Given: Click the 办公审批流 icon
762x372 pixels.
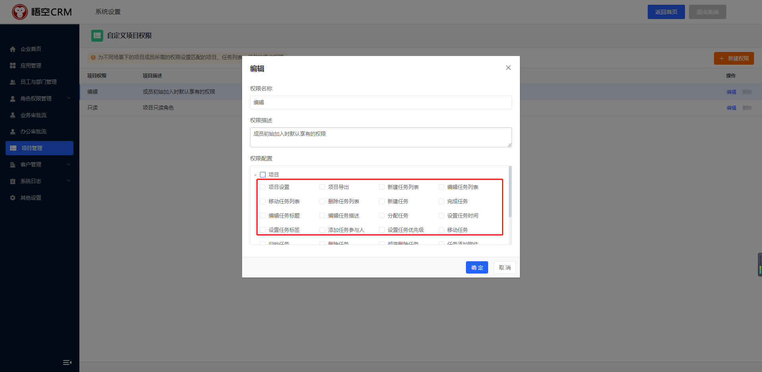Looking at the screenshot, I should tap(13, 131).
